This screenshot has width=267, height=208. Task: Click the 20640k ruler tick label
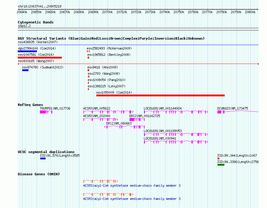click(x=22, y=12)
